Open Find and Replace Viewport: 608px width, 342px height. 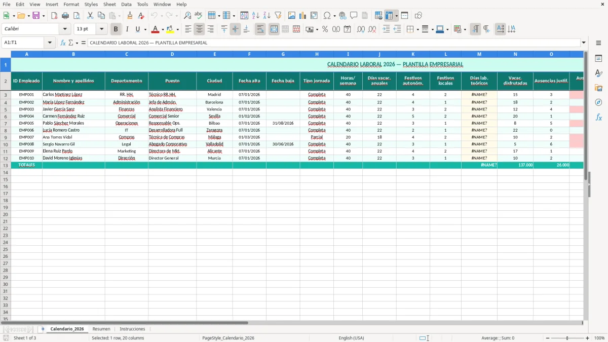tap(187, 16)
